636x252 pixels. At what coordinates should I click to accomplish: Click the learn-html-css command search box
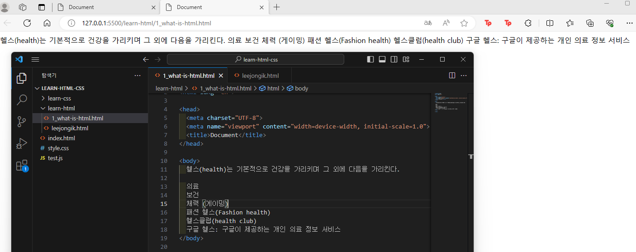[x=256, y=59]
